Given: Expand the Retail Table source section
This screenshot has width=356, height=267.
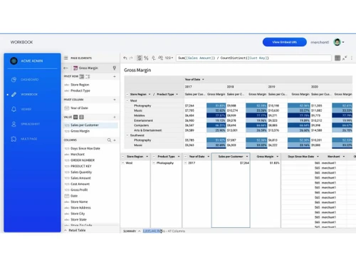Looking at the screenshot, I should coord(66,230).
